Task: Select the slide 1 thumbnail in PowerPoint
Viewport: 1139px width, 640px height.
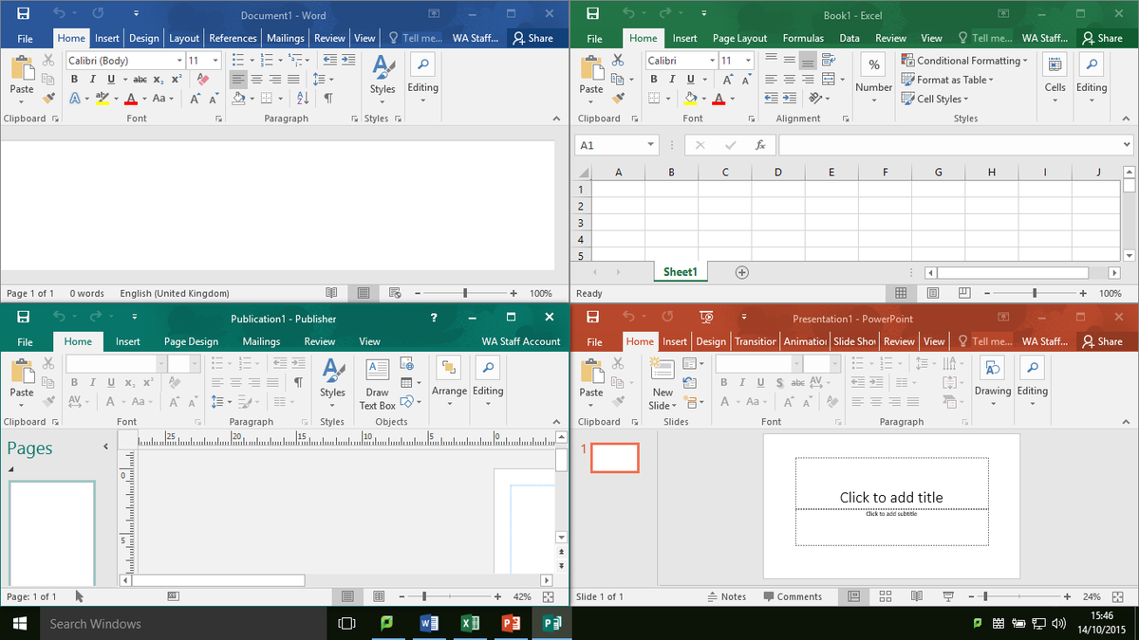Action: click(614, 457)
